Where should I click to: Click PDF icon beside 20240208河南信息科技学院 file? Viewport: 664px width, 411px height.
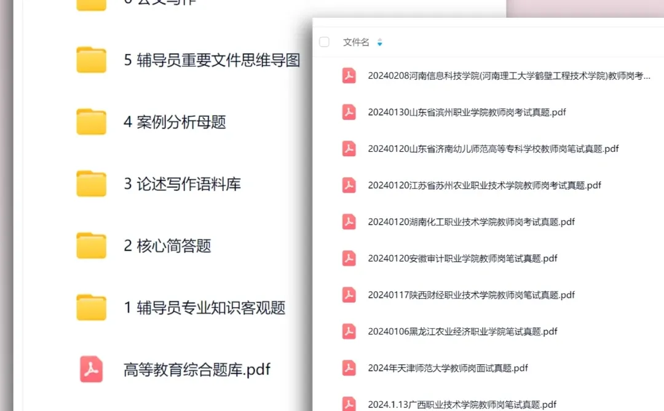pyautogui.click(x=349, y=76)
